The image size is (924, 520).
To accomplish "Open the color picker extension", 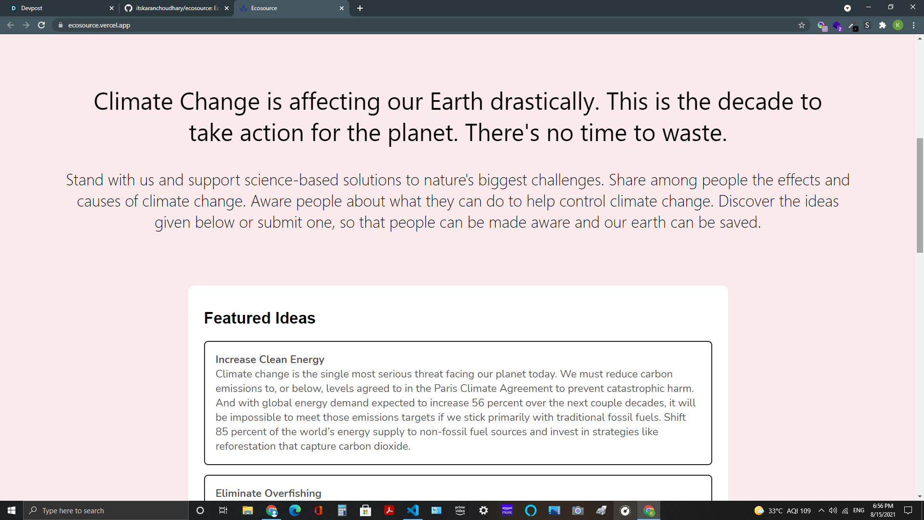I will [821, 25].
